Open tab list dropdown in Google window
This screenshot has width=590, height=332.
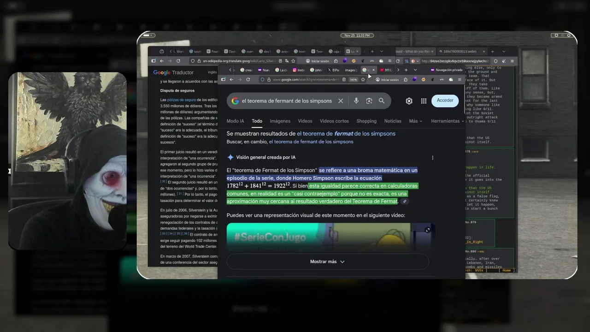click(415, 70)
